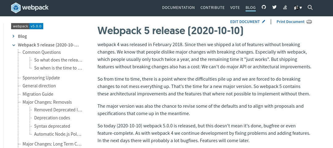Select the Blog menu item
The width and height of the screenshot is (333, 148).
coord(251,8)
